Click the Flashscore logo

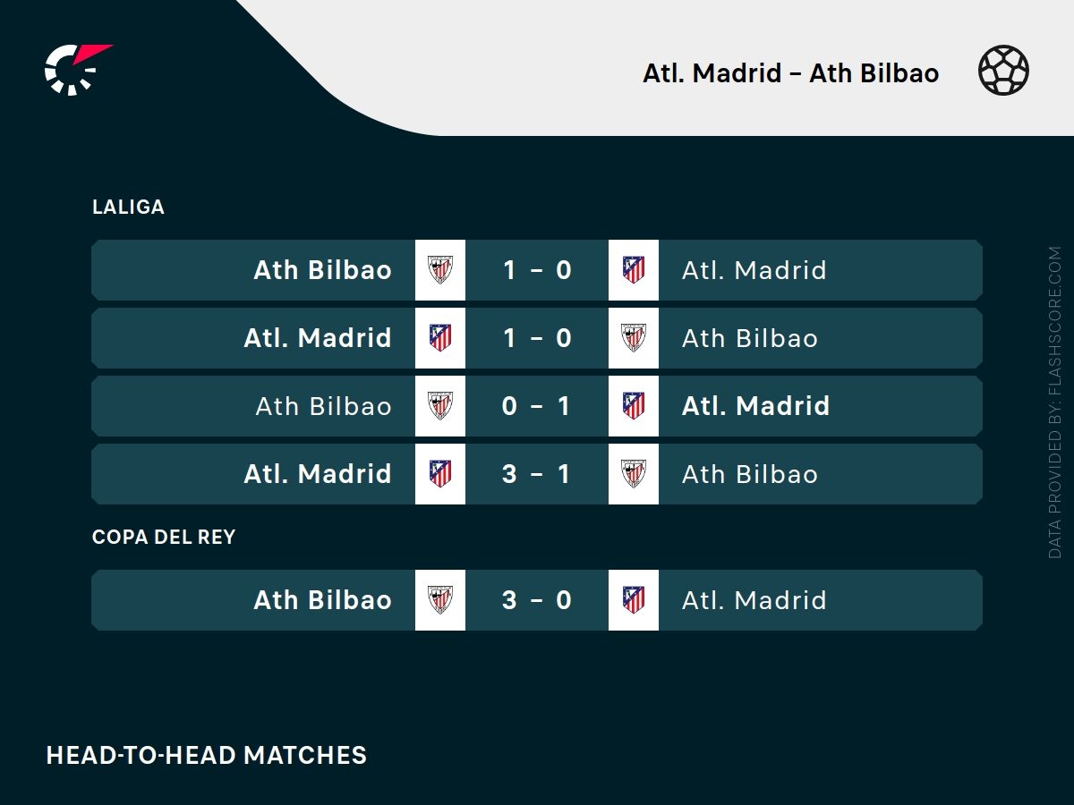tap(76, 69)
